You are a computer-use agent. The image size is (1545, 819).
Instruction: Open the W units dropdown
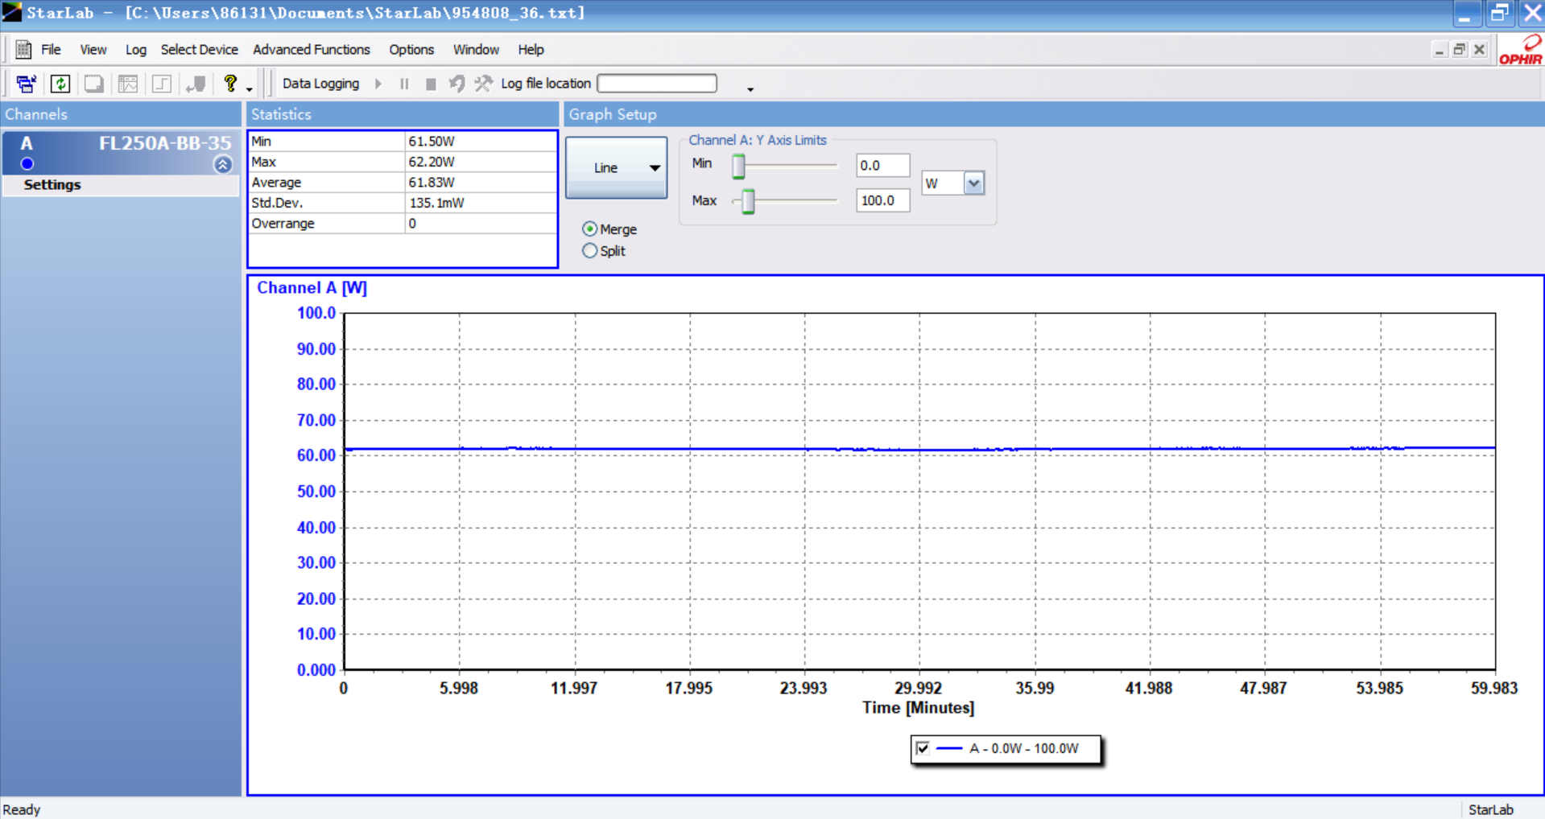[x=973, y=183]
